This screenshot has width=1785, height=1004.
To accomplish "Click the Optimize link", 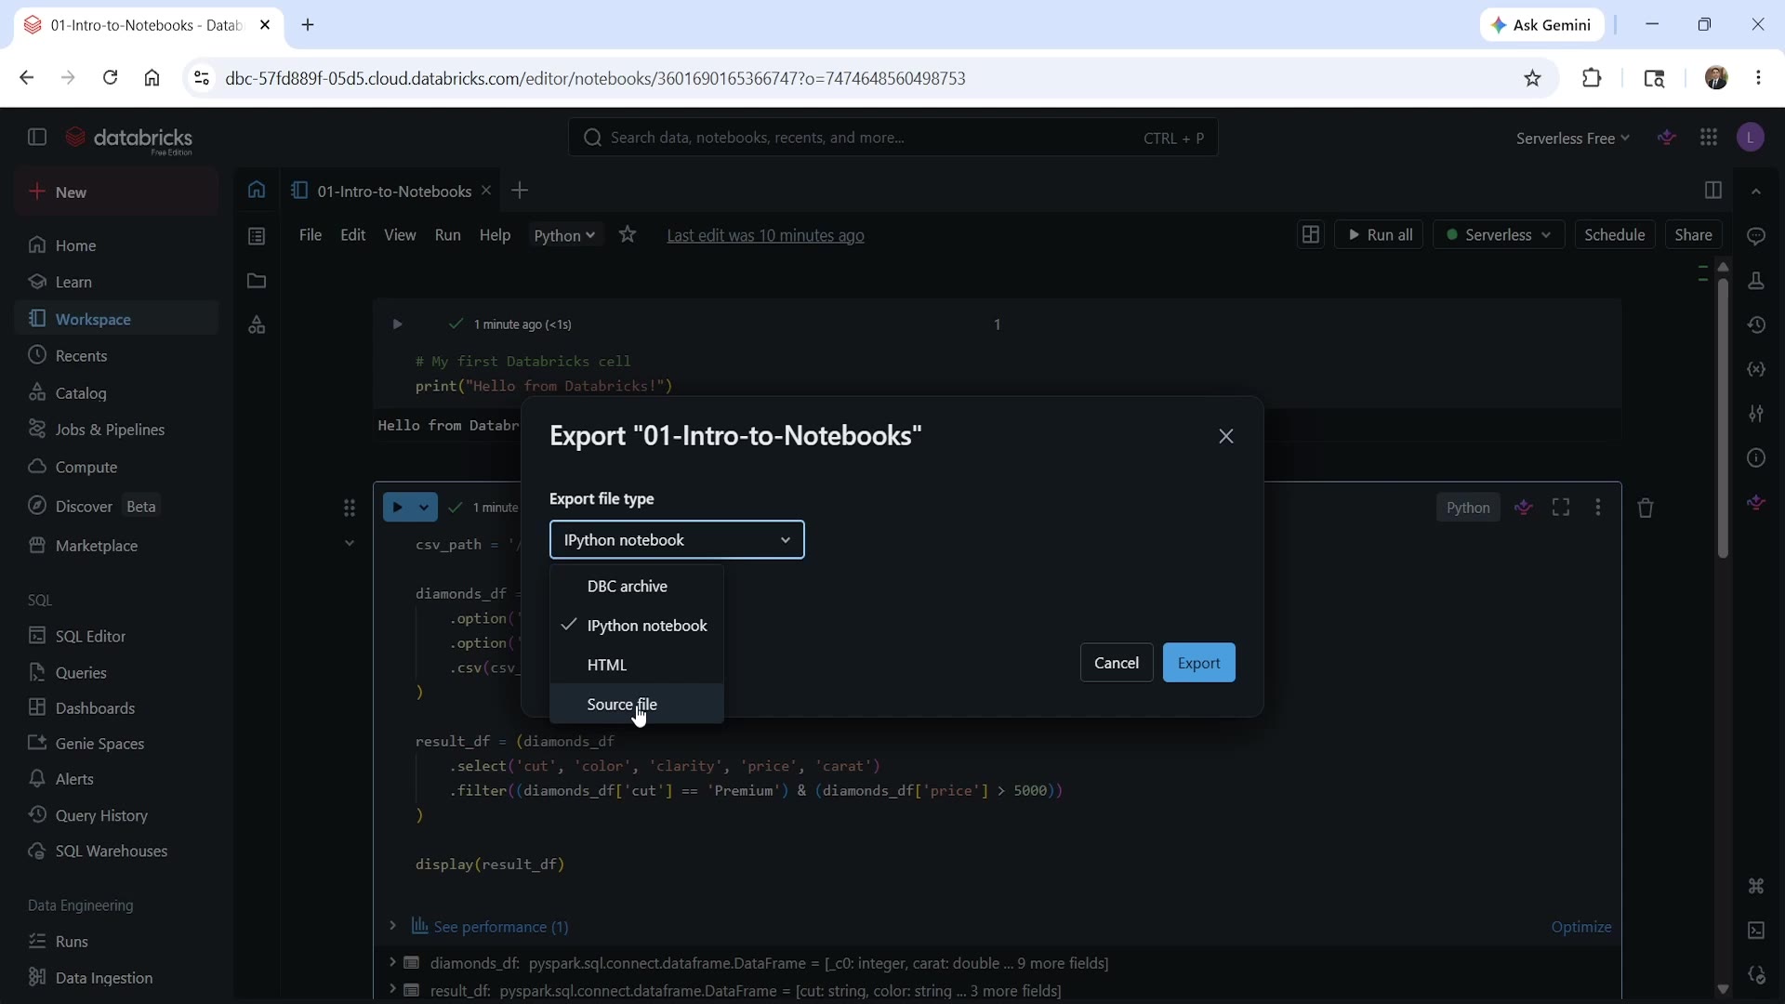I will [x=1581, y=927].
